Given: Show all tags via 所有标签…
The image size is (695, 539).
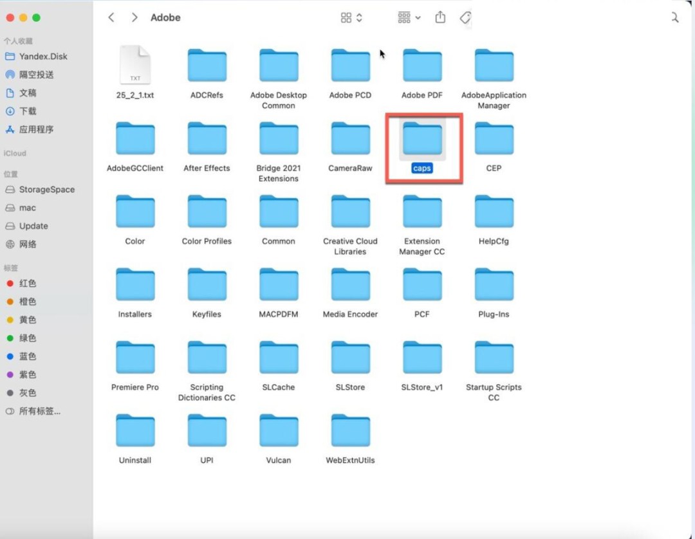Looking at the screenshot, I should 39,411.
